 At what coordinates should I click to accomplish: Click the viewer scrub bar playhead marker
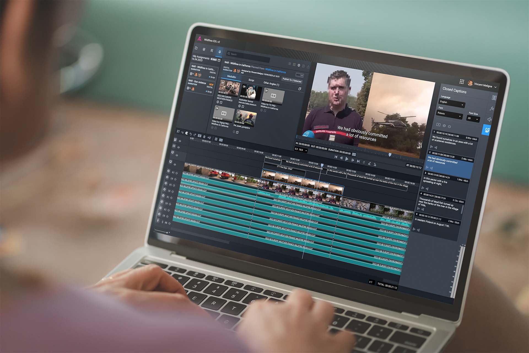point(390,155)
